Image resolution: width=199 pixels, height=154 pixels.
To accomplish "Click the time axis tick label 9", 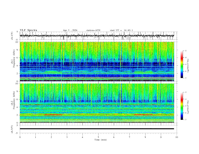I will (161, 137).
